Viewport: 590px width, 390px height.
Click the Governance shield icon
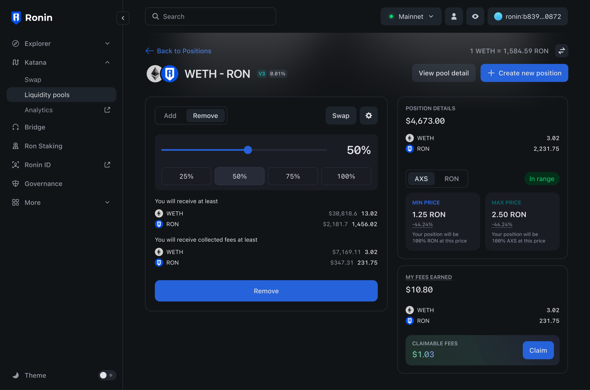15,183
